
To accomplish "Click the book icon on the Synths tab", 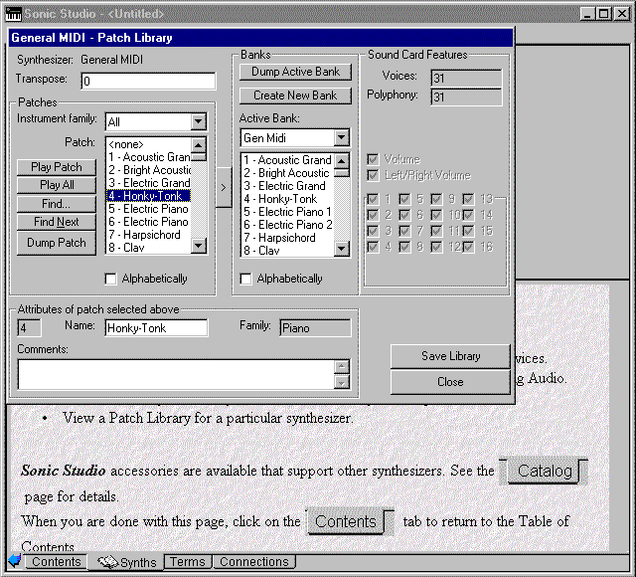I will pos(107,562).
